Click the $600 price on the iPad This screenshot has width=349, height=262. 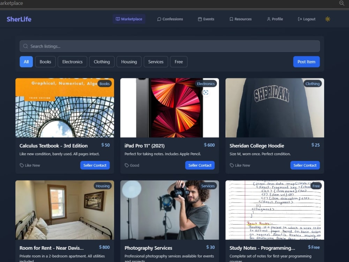209,145
